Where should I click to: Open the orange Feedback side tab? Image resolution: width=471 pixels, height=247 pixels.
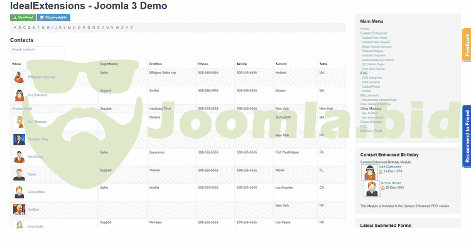pos(467,45)
